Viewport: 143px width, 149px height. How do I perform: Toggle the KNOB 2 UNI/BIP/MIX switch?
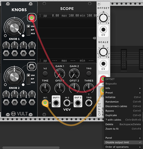click(29, 79)
